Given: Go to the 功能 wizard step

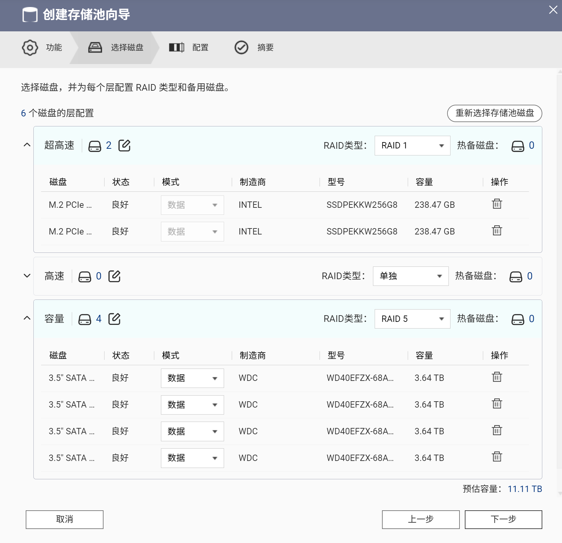Looking at the screenshot, I should 42,48.
